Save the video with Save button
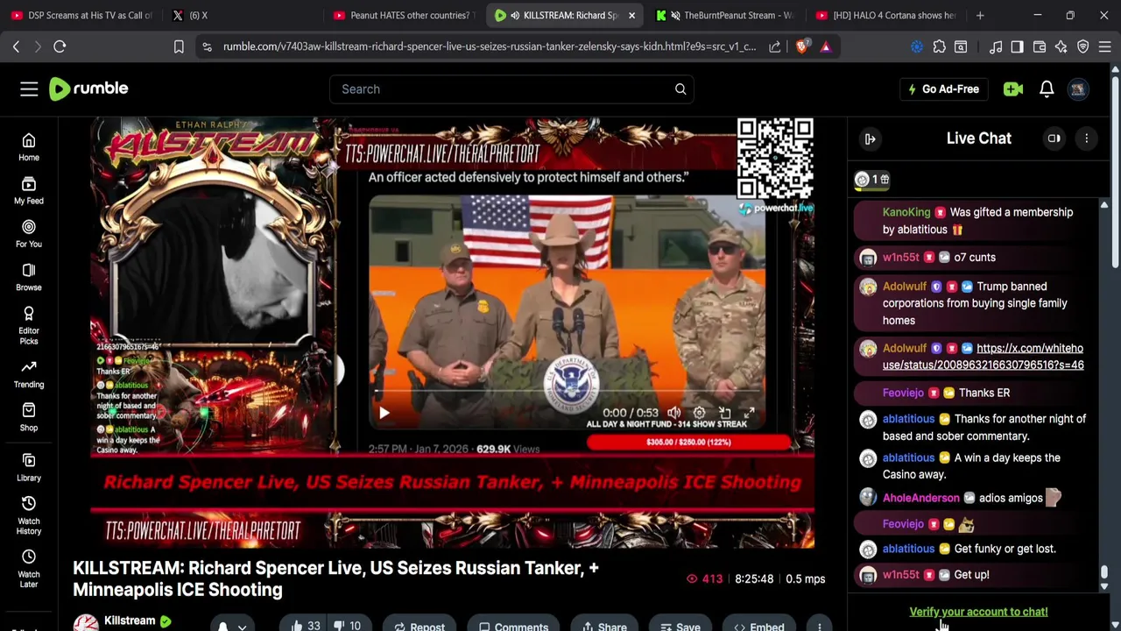Image resolution: width=1121 pixels, height=631 pixels. coord(680,626)
